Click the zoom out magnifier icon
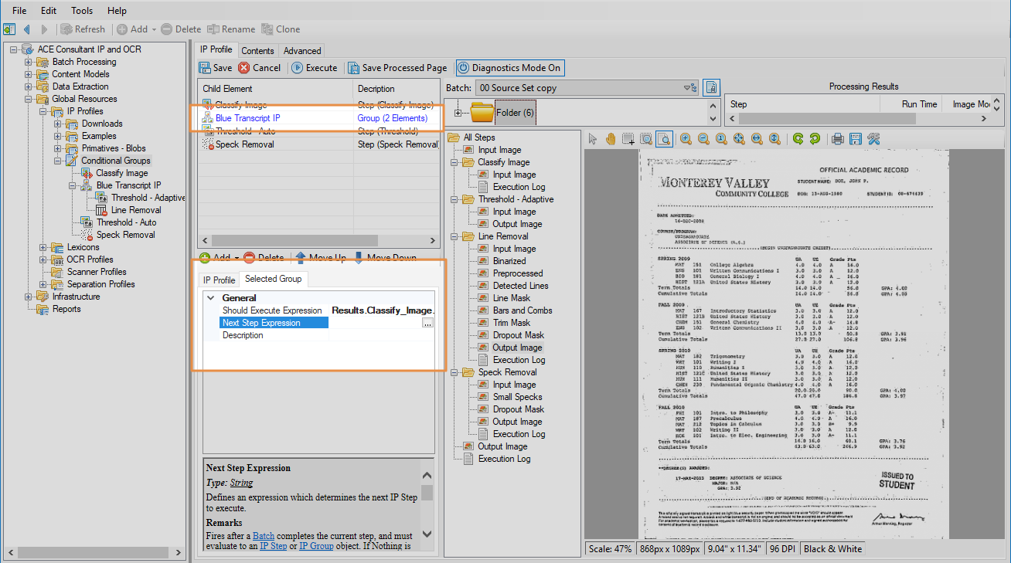1011x563 pixels. tap(703, 139)
